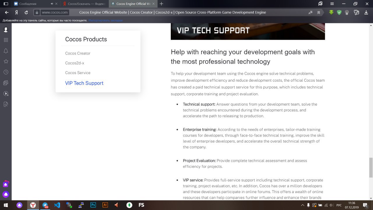Open Windows action center notifications
This screenshot has width=373, height=210.
(x=365, y=205)
